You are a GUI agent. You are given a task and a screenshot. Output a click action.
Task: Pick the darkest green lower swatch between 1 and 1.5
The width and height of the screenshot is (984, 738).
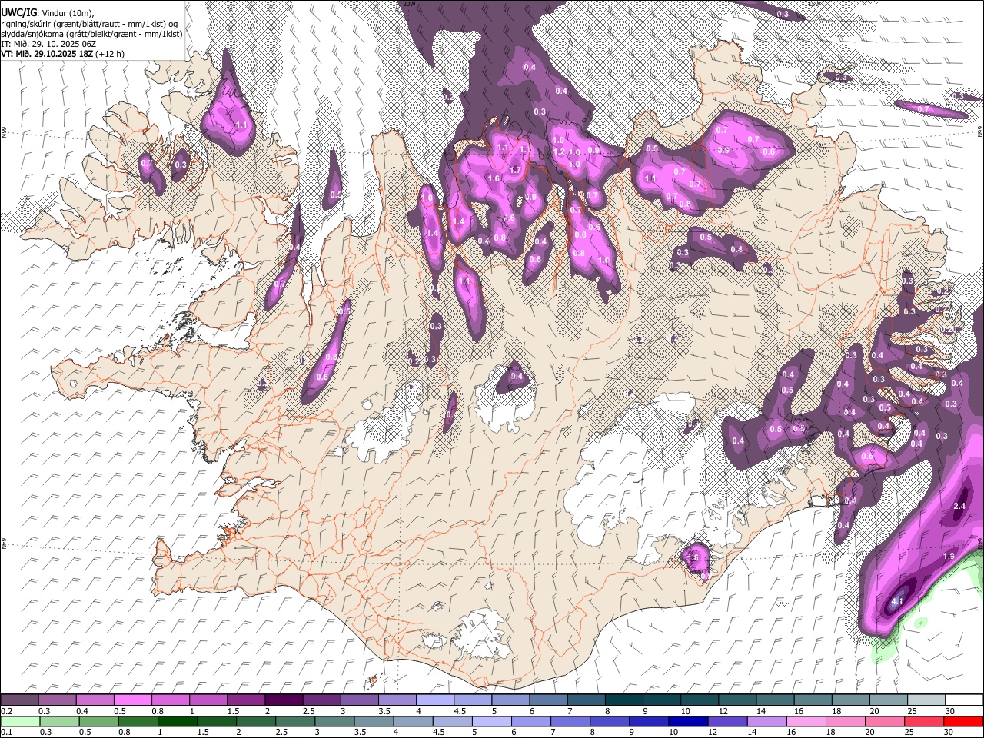(176, 721)
